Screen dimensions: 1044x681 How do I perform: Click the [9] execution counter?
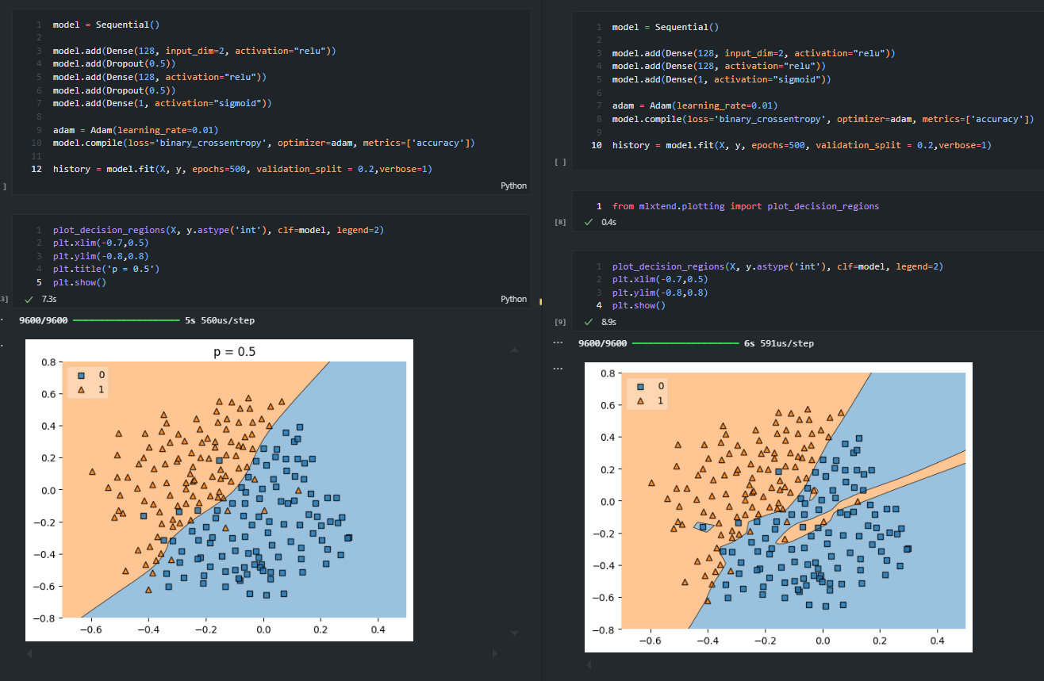pos(560,323)
